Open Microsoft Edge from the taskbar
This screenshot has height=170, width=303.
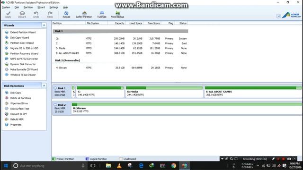point(141,166)
